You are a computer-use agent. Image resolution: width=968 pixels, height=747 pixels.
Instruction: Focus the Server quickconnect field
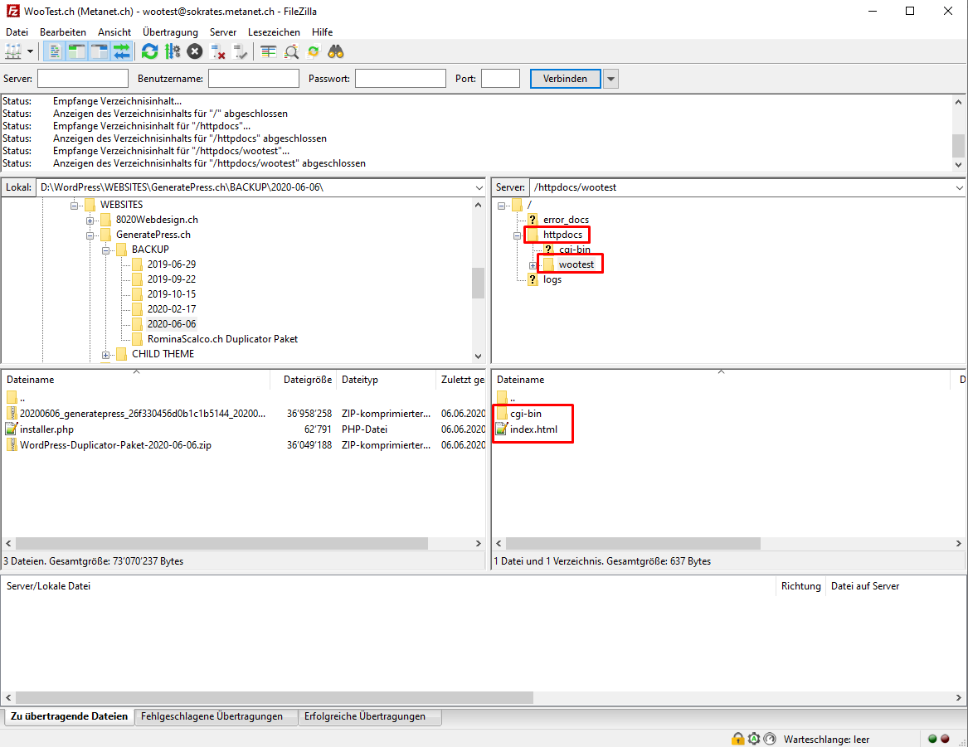[83, 78]
